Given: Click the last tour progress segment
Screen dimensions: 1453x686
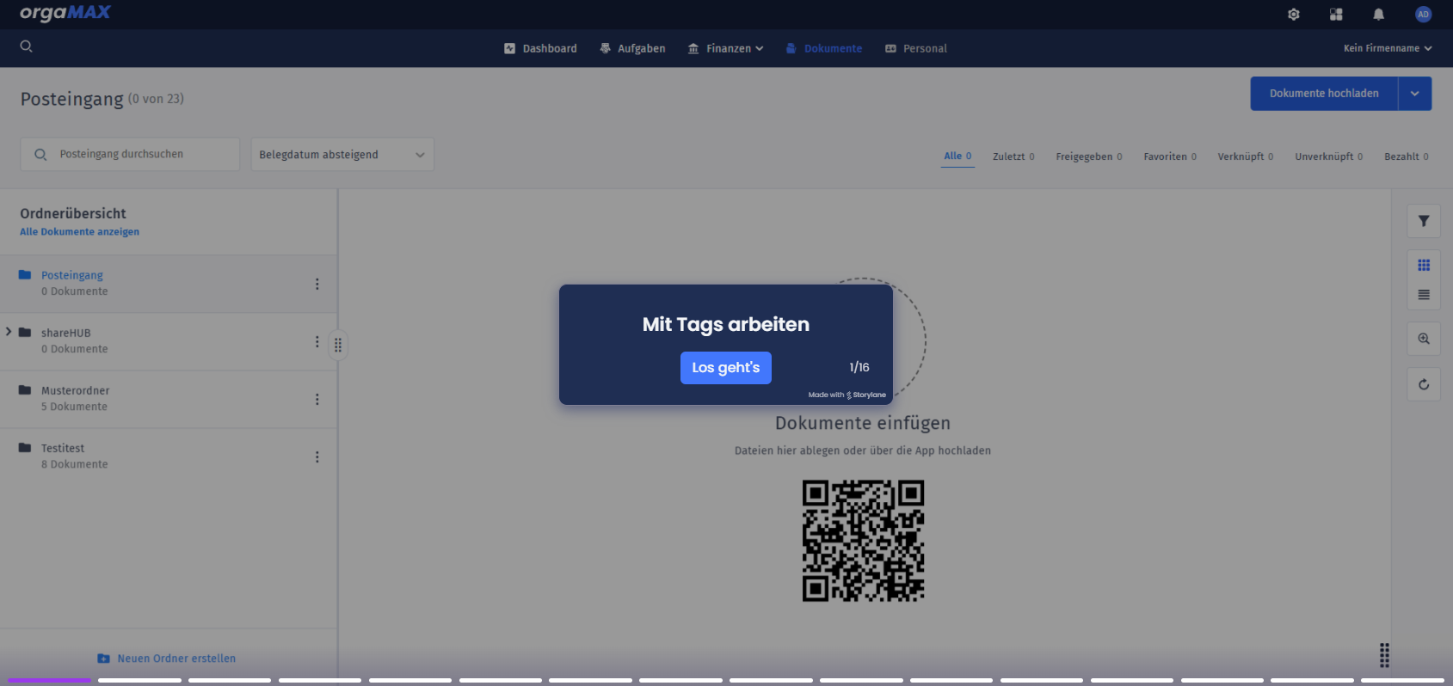Looking at the screenshot, I should tap(1402, 680).
